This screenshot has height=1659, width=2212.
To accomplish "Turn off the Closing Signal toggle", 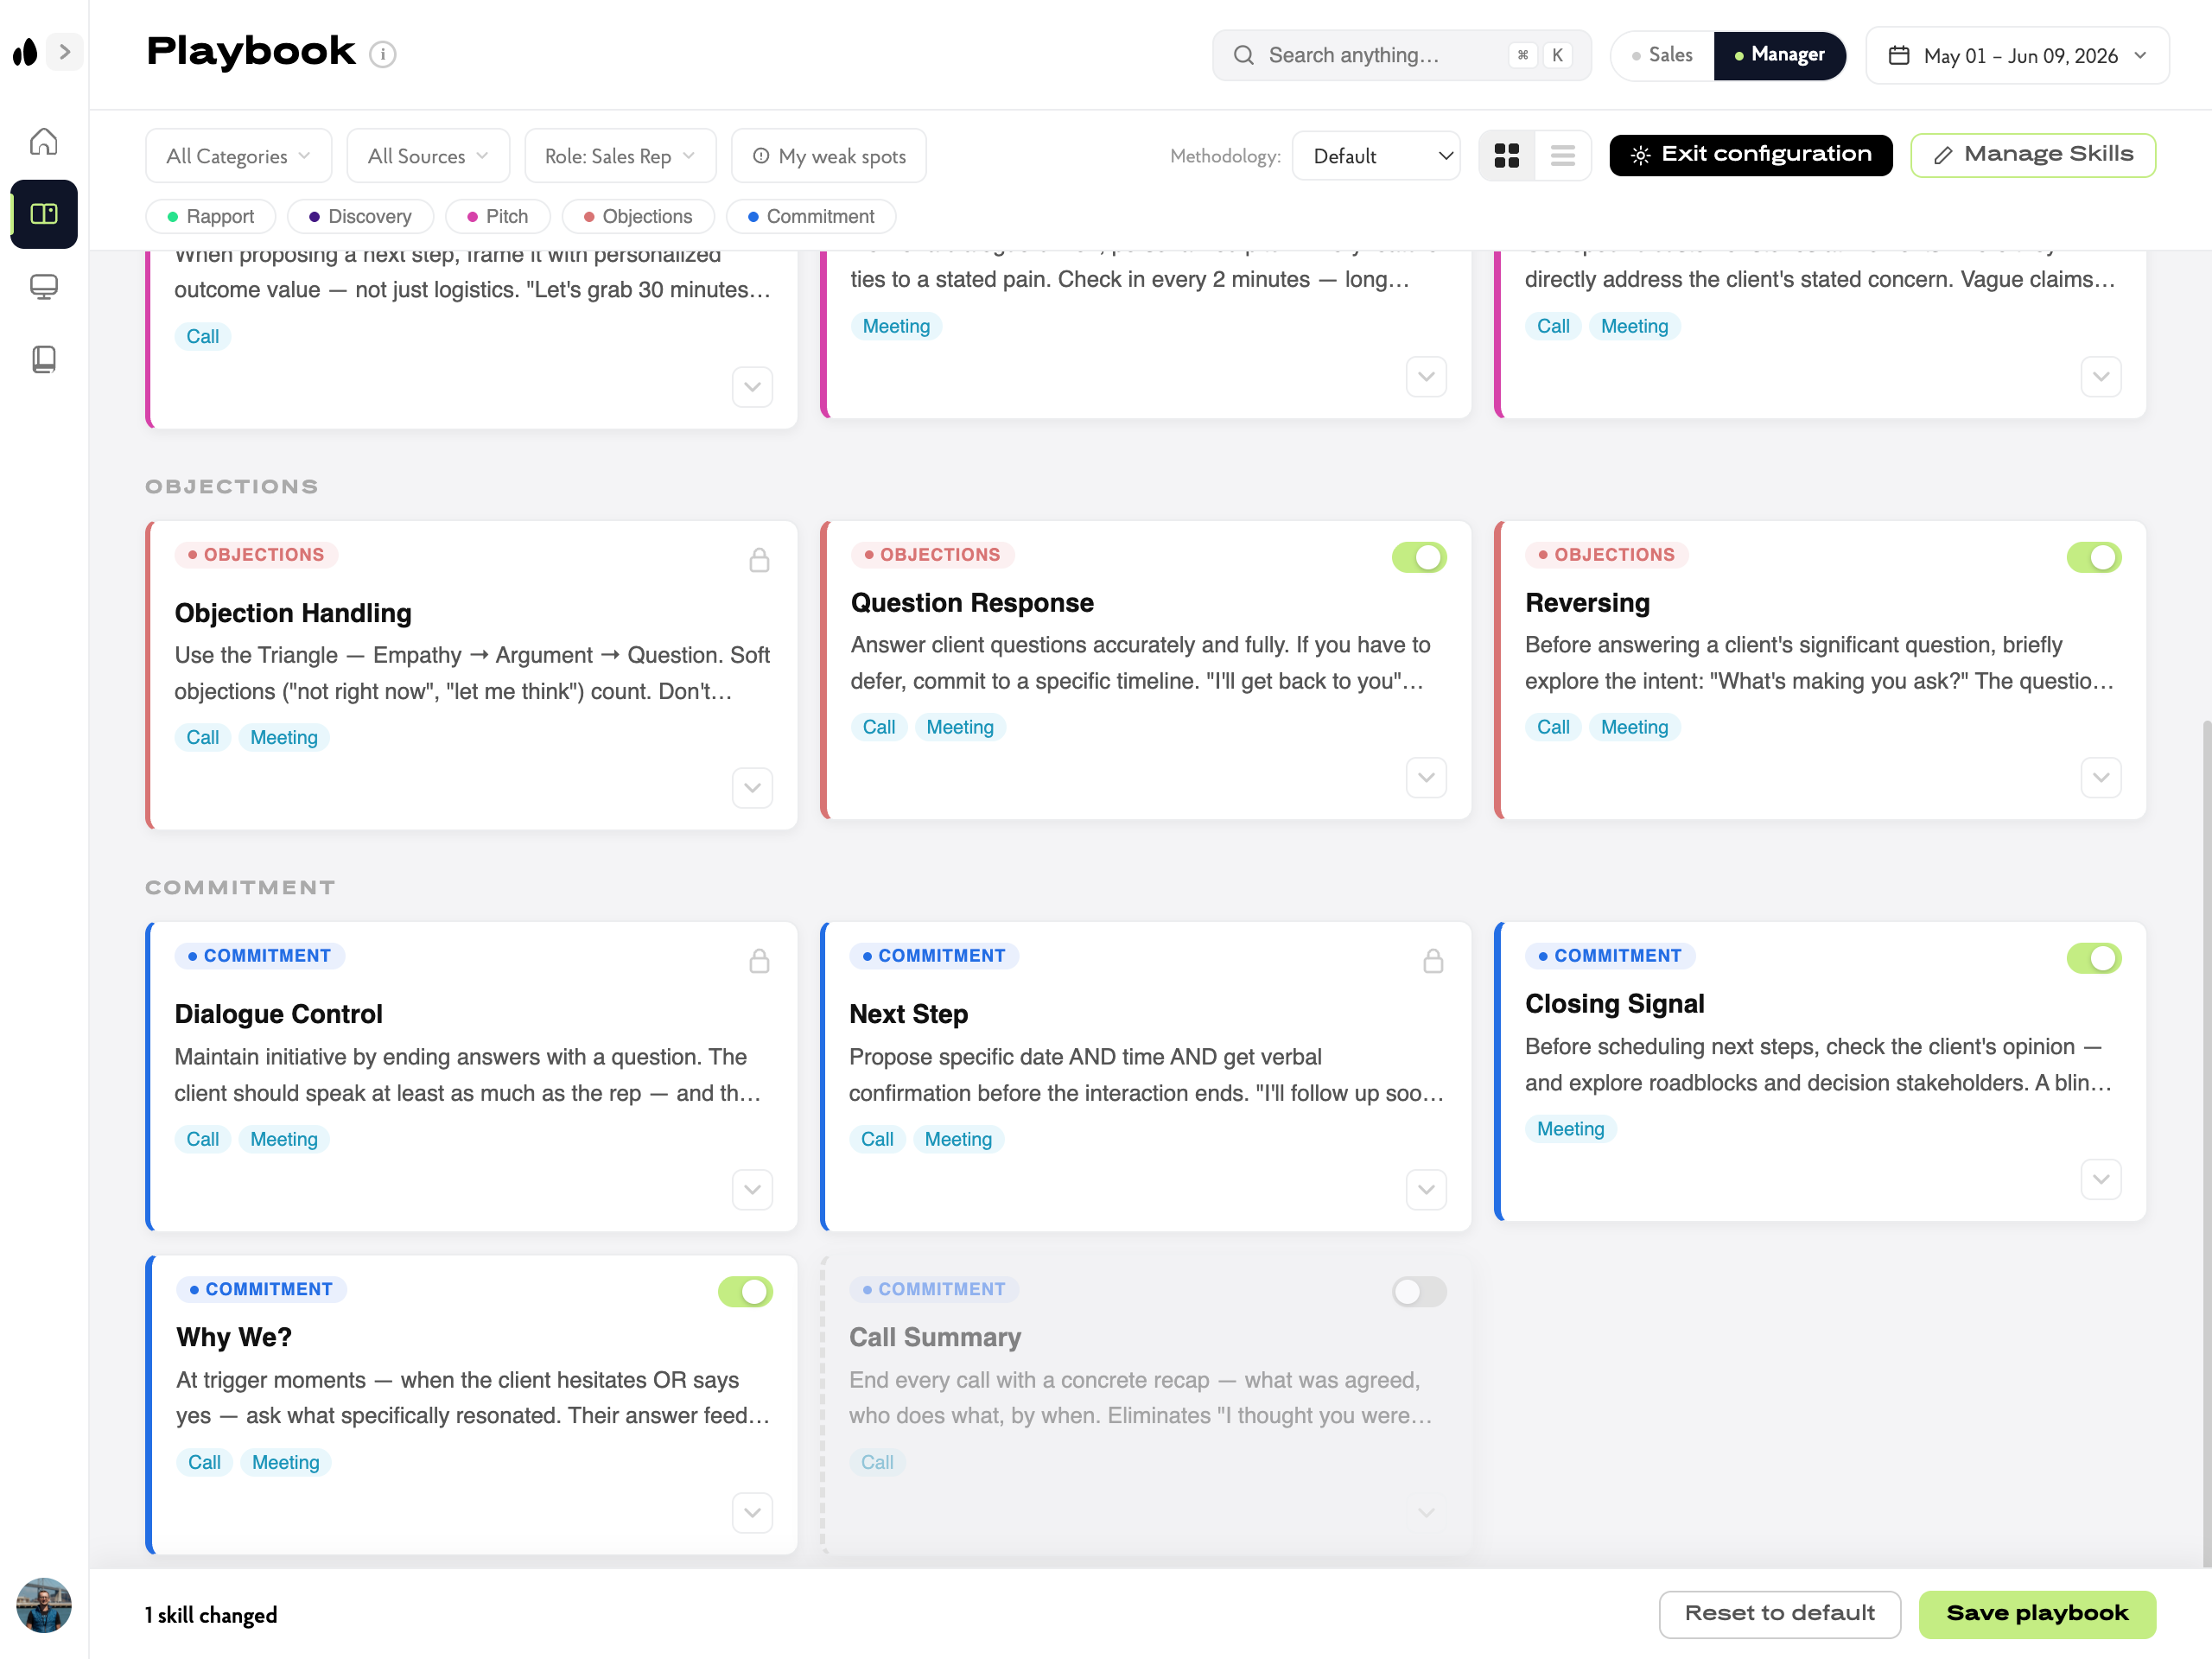I will tap(2093, 958).
